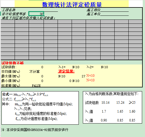
Task: Select the blank field after 施工部位
Action: click(x=114, y=10)
